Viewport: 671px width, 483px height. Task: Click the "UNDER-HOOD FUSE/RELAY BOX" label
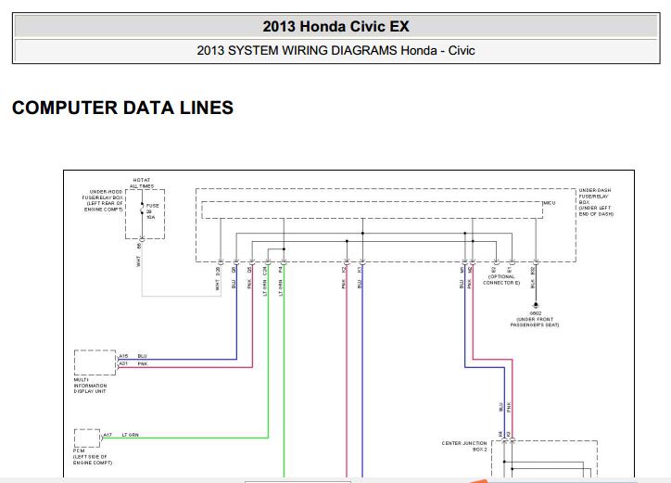click(103, 195)
